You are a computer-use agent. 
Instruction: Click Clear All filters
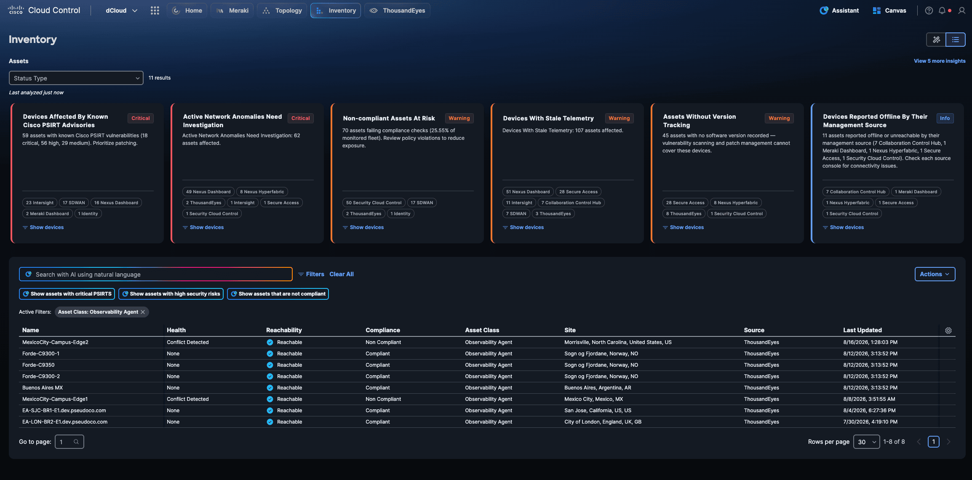342,274
